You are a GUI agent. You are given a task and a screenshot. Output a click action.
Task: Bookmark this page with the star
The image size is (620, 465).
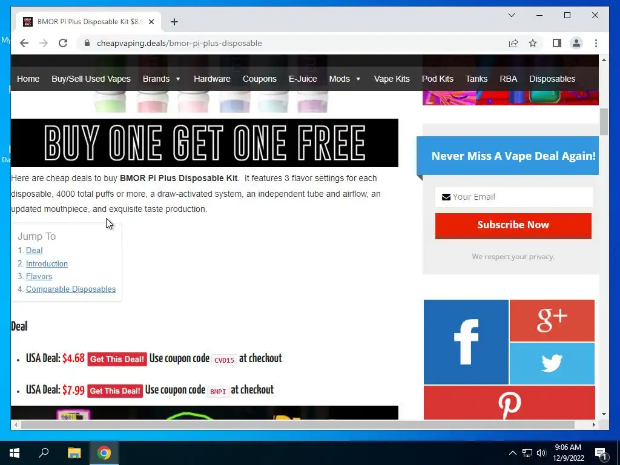533,43
